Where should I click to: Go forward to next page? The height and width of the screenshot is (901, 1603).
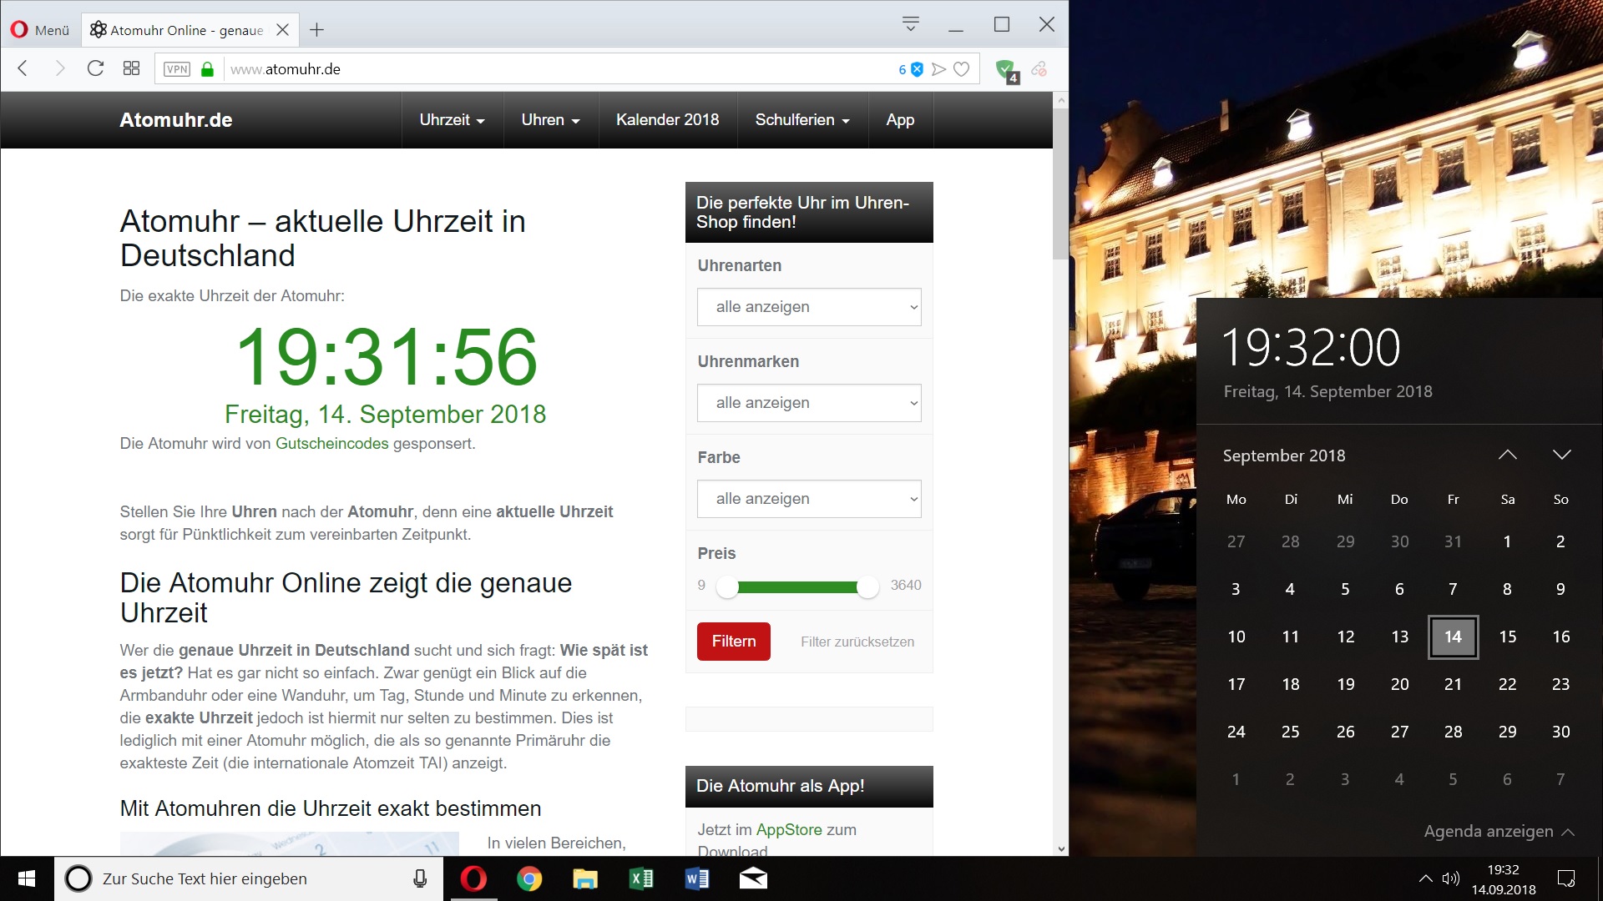(59, 68)
